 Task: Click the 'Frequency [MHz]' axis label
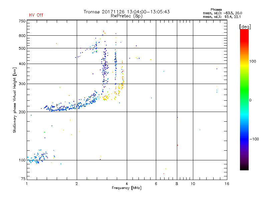click(x=126, y=188)
